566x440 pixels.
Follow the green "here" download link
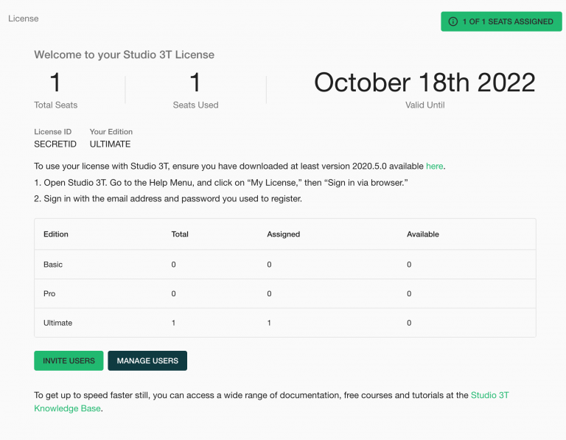[435, 166]
